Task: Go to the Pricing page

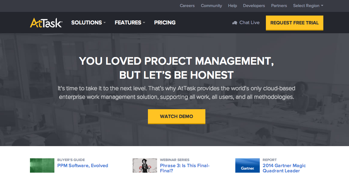Action: click(x=165, y=23)
